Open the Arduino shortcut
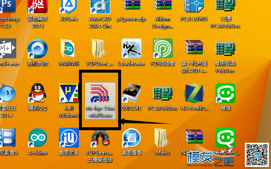This screenshot has height=169, width=271. (38, 138)
